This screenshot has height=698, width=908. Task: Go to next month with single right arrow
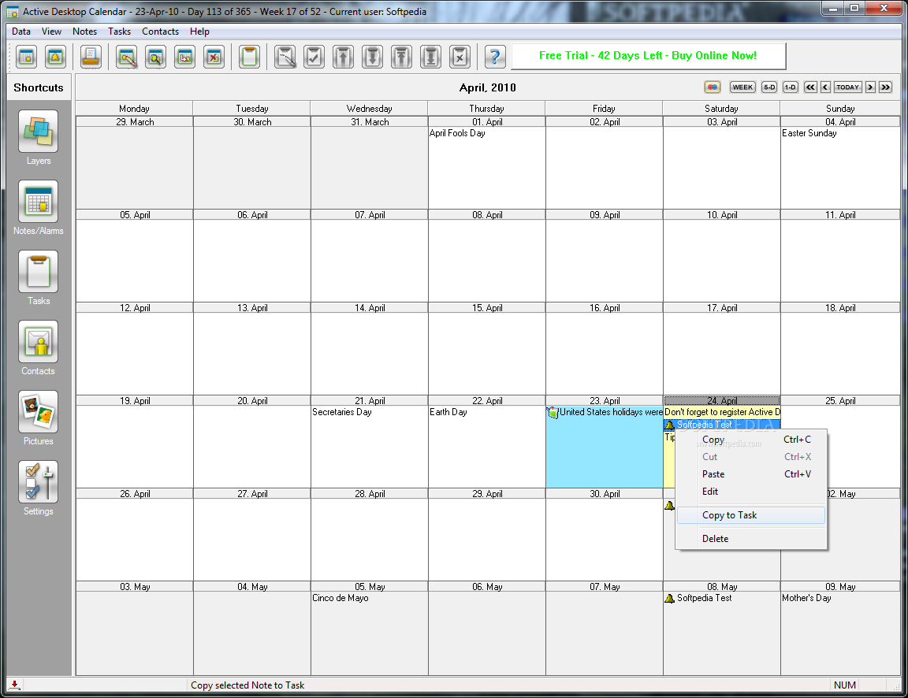(870, 87)
